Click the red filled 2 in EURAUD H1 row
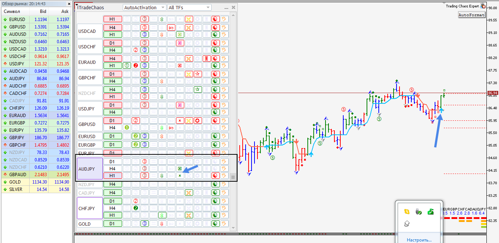 coord(135,66)
